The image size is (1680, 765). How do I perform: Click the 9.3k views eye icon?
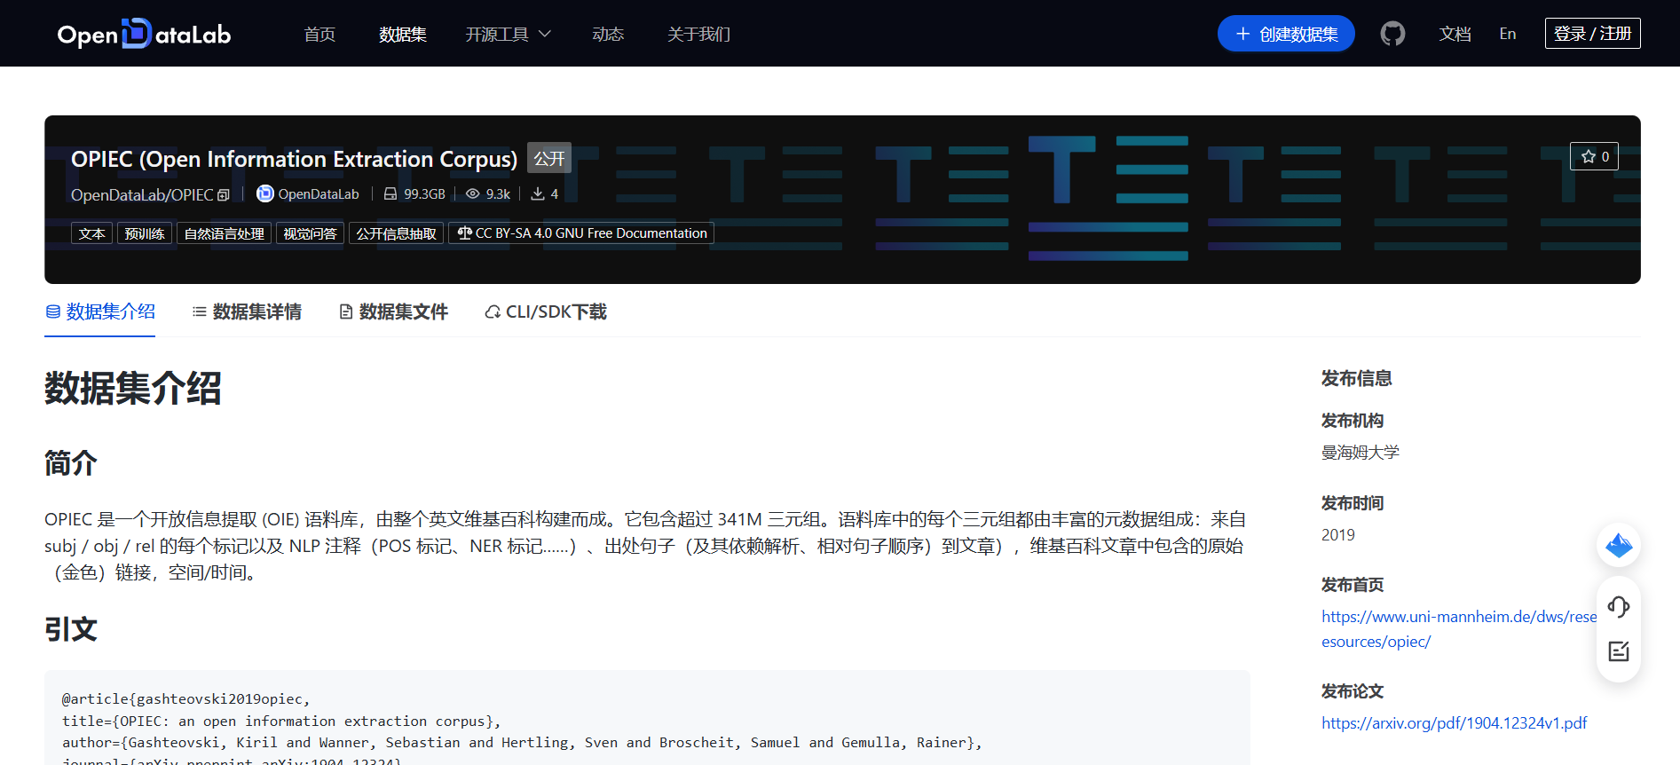(x=473, y=193)
